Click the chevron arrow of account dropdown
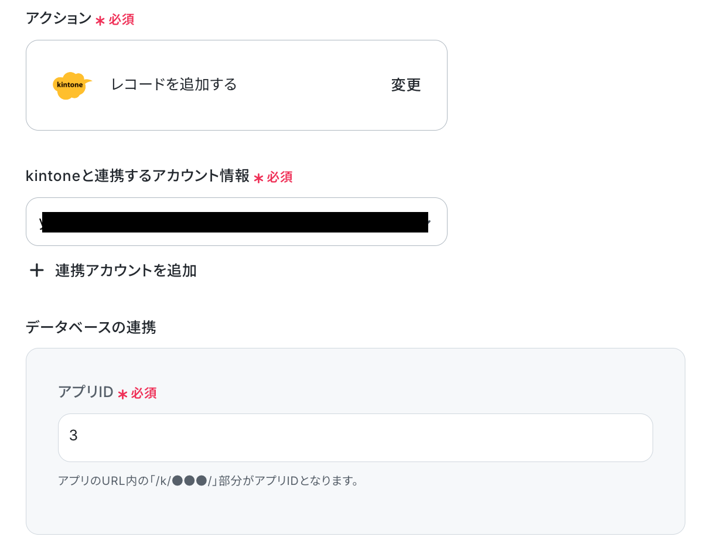The image size is (717, 547). coord(429,223)
